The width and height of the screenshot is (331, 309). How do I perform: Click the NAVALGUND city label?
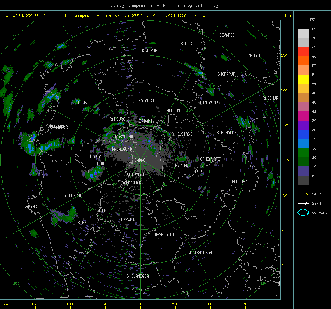point(122,149)
